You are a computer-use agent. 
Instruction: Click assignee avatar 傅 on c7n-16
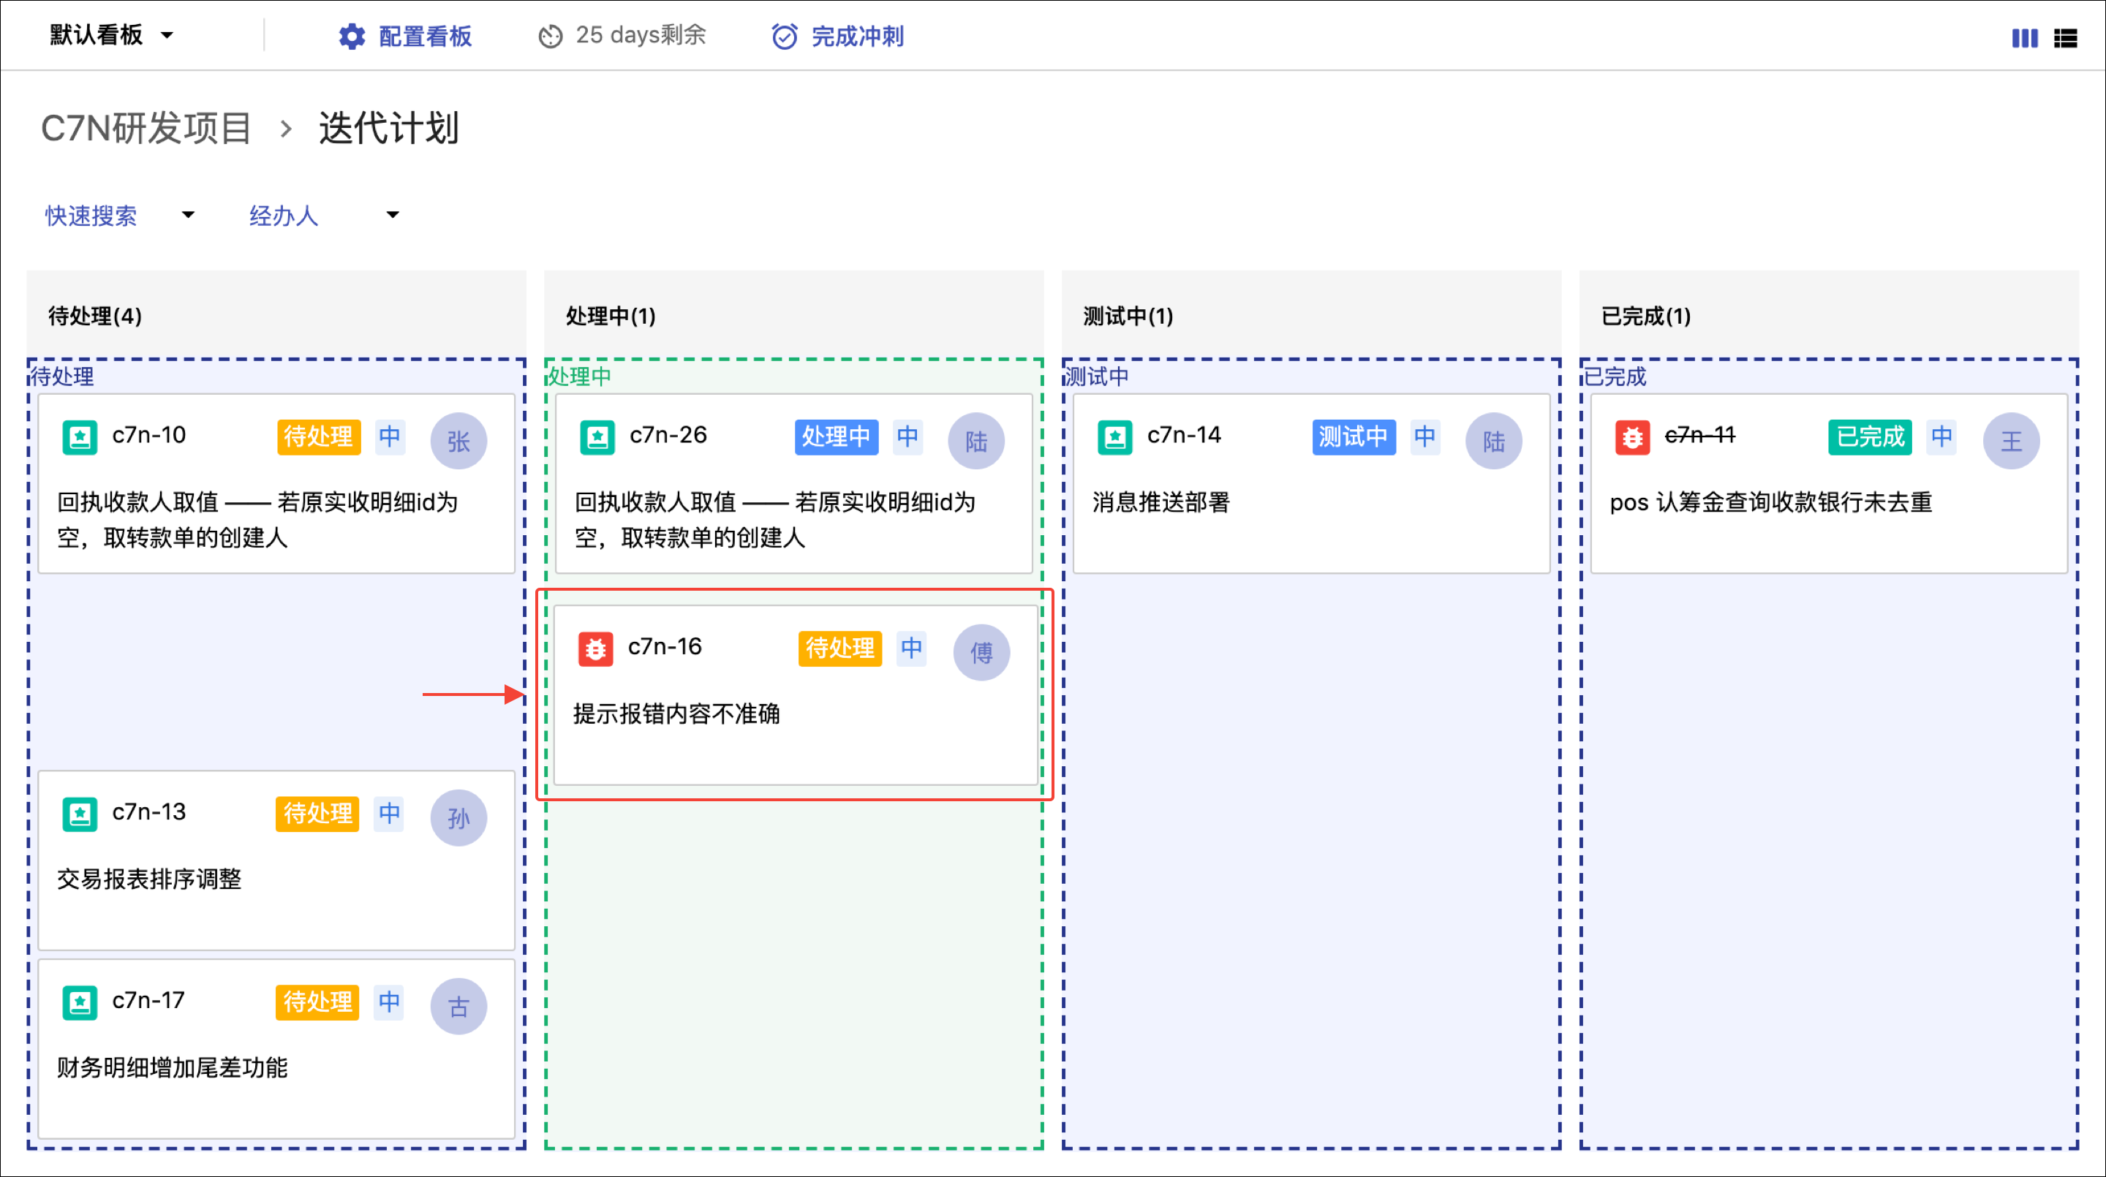pos(981,652)
